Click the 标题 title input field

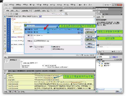pos(78,11)
